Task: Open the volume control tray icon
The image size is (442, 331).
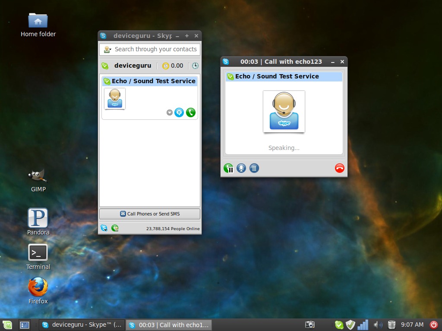Action: (x=378, y=325)
